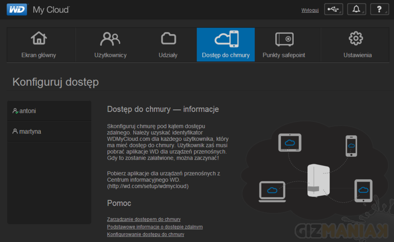Open the help question mark icon

(x=379, y=10)
